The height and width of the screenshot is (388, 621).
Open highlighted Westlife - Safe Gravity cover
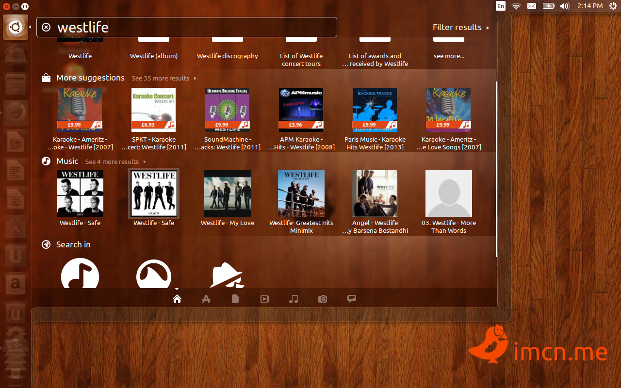[154, 198]
